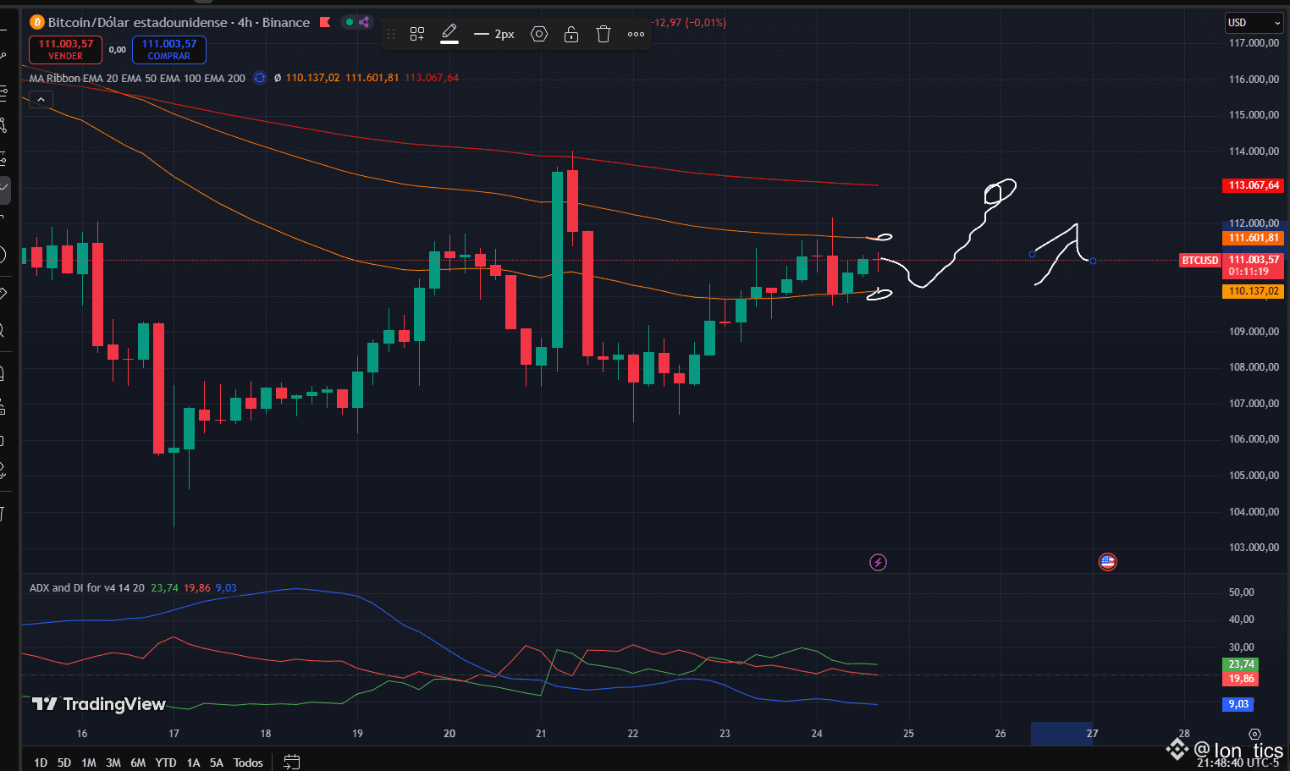1290x771 pixels.
Task: Click the orange 110.137,02 axis price label
Action: click(1254, 291)
